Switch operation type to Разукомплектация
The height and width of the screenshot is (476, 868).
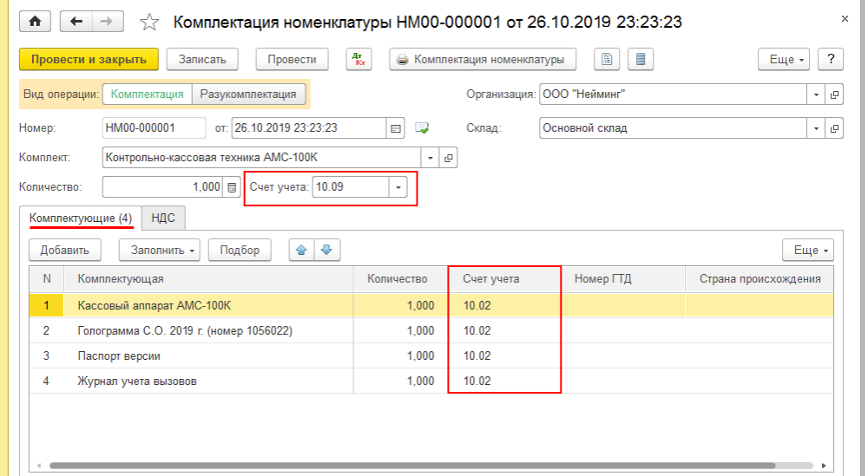pos(248,95)
